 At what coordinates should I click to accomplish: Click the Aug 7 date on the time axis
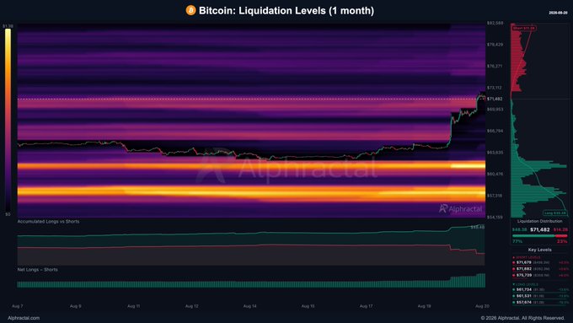pyautogui.click(x=18, y=306)
